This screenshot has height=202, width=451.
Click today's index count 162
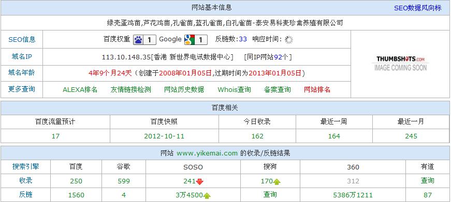click(257, 136)
